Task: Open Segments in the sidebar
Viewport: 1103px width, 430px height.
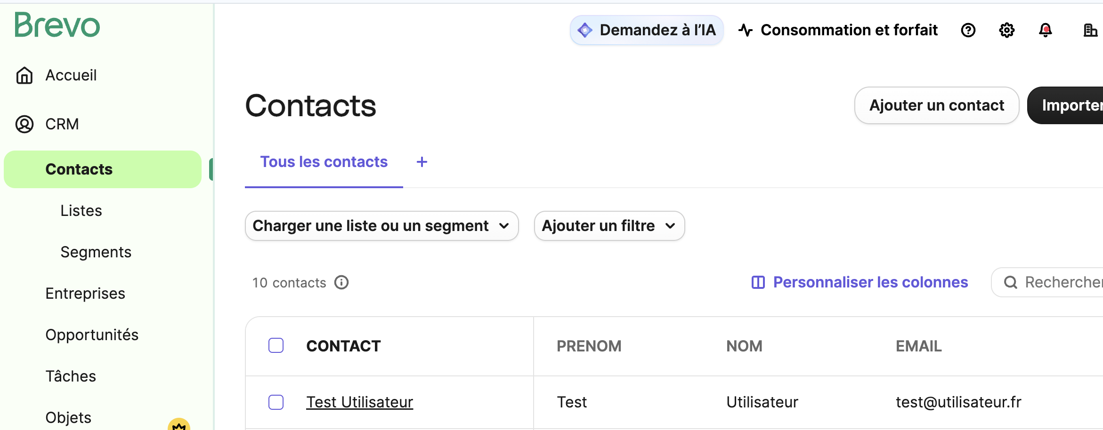Action: pos(96,252)
